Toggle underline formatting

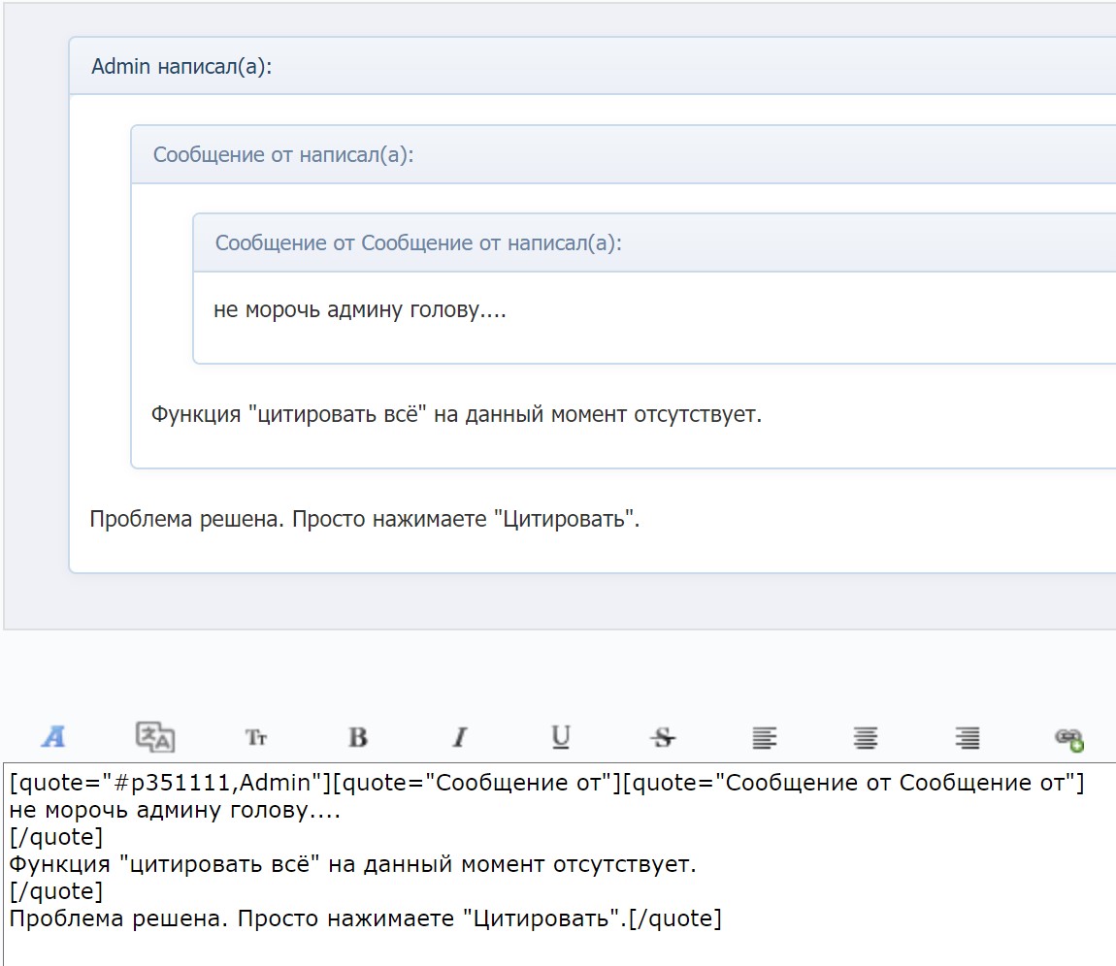[x=561, y=737]
